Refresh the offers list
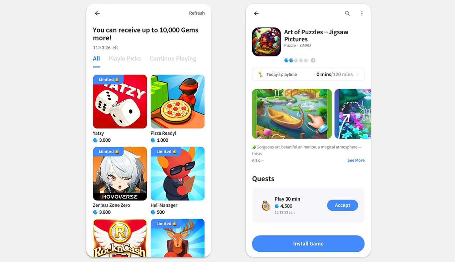This screenshot has height=262, width=455. (x=197, y=13)
